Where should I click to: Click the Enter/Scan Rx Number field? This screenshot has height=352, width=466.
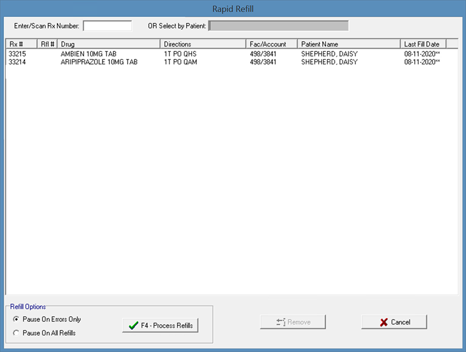point(107,26)
